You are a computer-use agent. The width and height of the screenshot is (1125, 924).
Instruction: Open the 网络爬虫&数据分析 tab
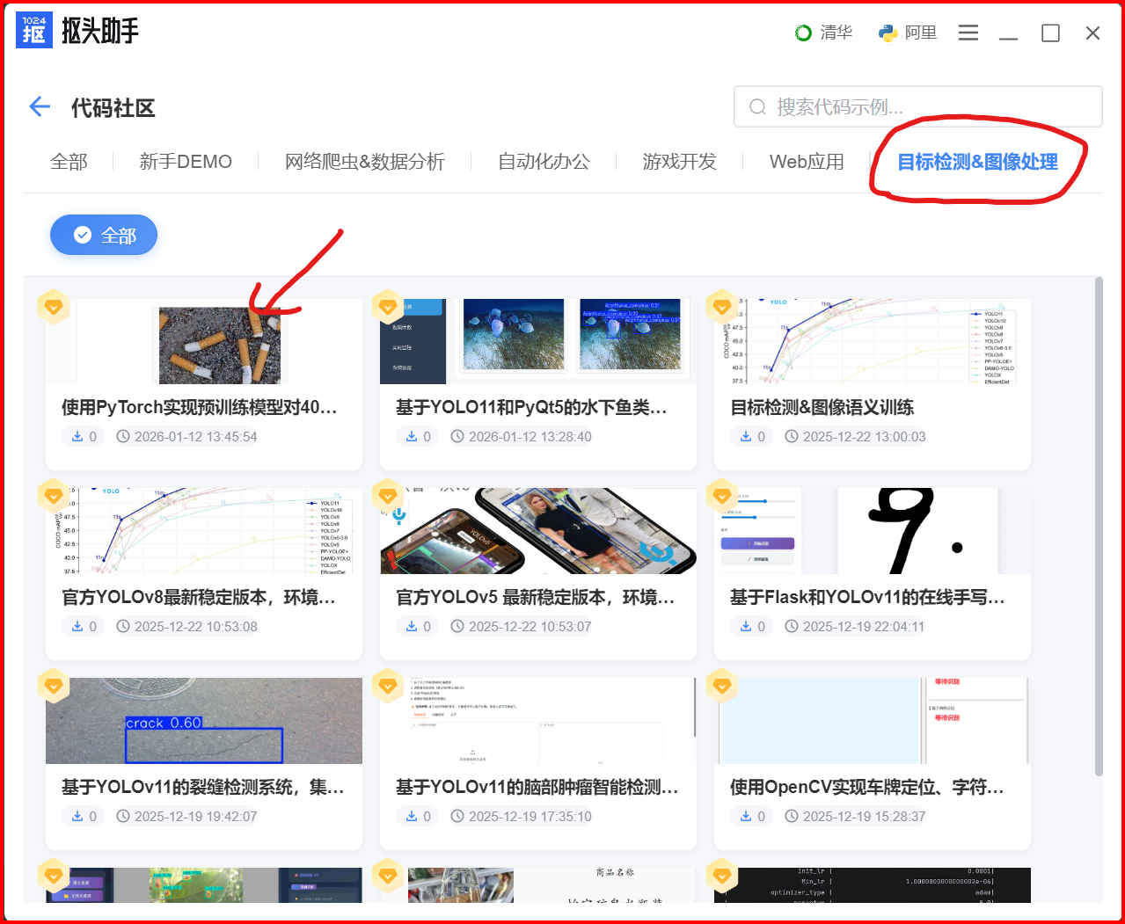coord(365,162)
